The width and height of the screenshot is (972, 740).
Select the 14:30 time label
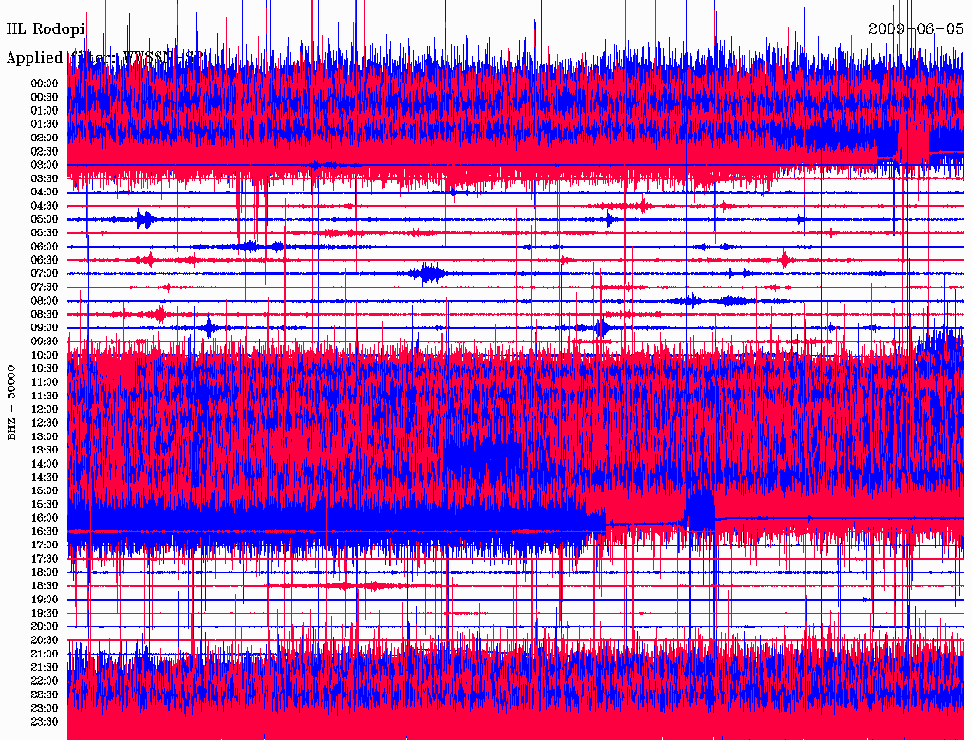[45, 478]
